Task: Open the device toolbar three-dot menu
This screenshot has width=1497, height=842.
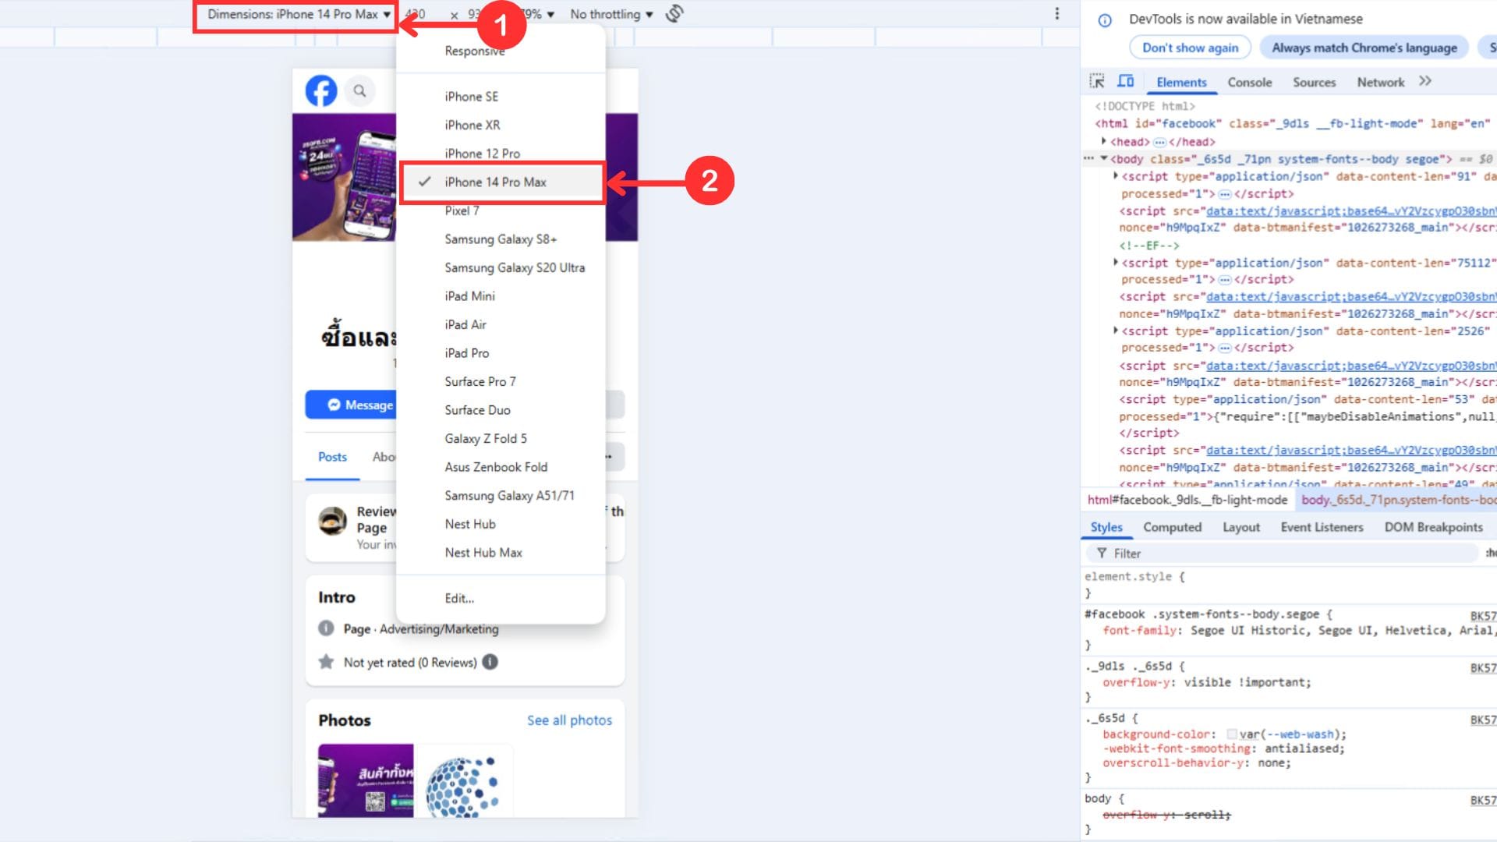Action: point(1056,13)
